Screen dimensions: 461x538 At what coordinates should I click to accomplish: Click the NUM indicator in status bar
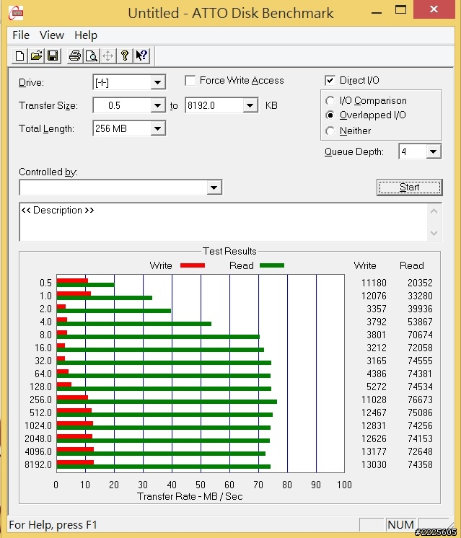[400, 524]
